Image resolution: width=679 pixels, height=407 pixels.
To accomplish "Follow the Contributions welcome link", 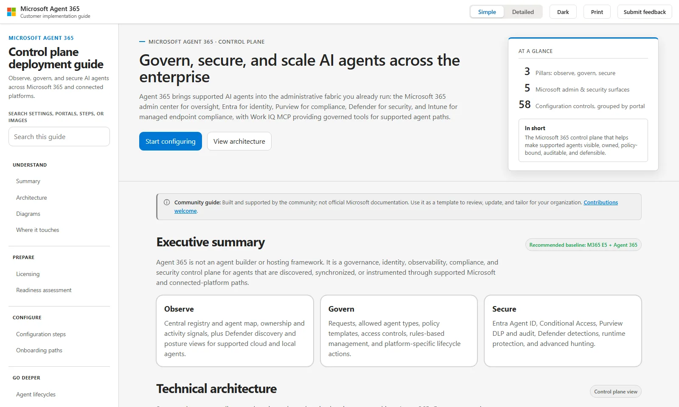I will (x=600, y=202).
